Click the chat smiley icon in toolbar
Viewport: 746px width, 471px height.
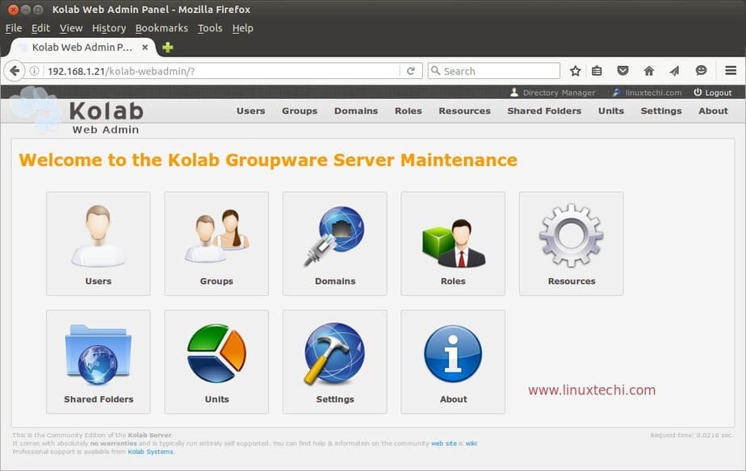tap(701, 71)
